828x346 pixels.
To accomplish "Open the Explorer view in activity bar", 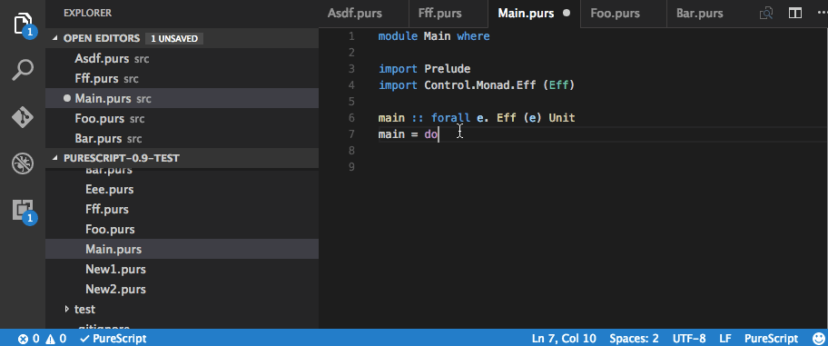I will tap(23, 25).
